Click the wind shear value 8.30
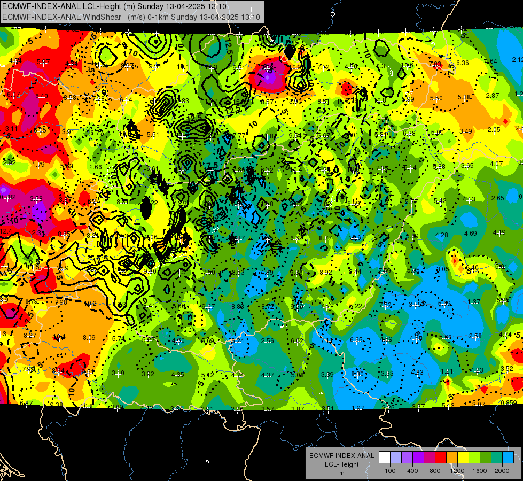 (357, 374)
